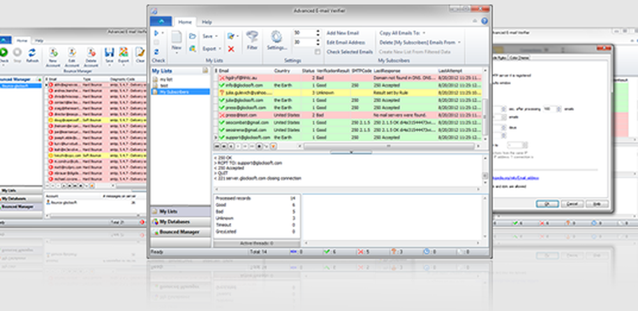638x311 pixels.
Task: Open the blue hyperlink in the right dialog
Action: (x=516, y=178)
